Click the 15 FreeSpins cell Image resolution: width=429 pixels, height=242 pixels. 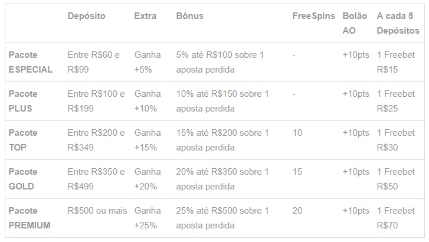297,172
